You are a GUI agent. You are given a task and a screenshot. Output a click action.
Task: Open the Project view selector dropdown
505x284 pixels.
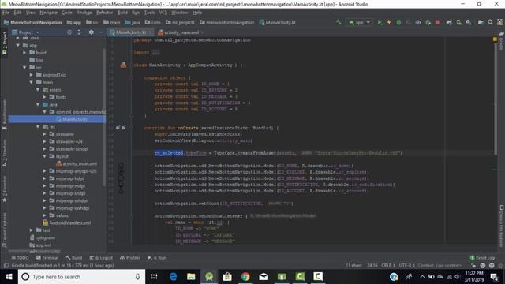click(x=25, y=32)
